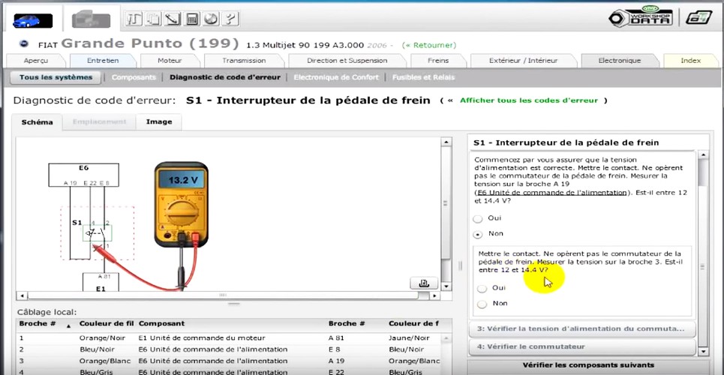
Task: Open the Transmission tab
Action: (244, 61)
